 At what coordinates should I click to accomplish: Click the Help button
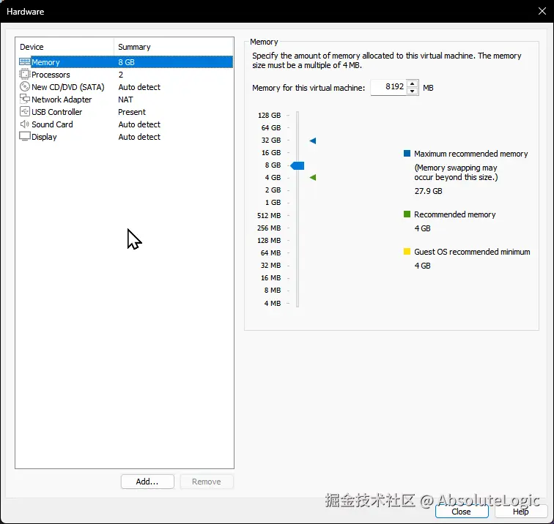coord(521,512)
